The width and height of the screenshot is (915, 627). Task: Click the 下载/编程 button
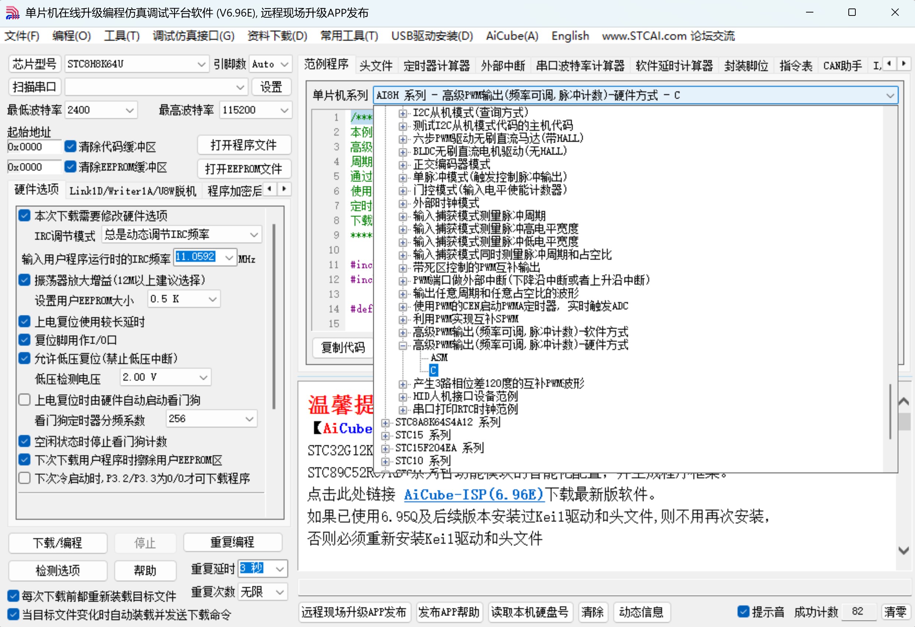[x=57, y=543]
